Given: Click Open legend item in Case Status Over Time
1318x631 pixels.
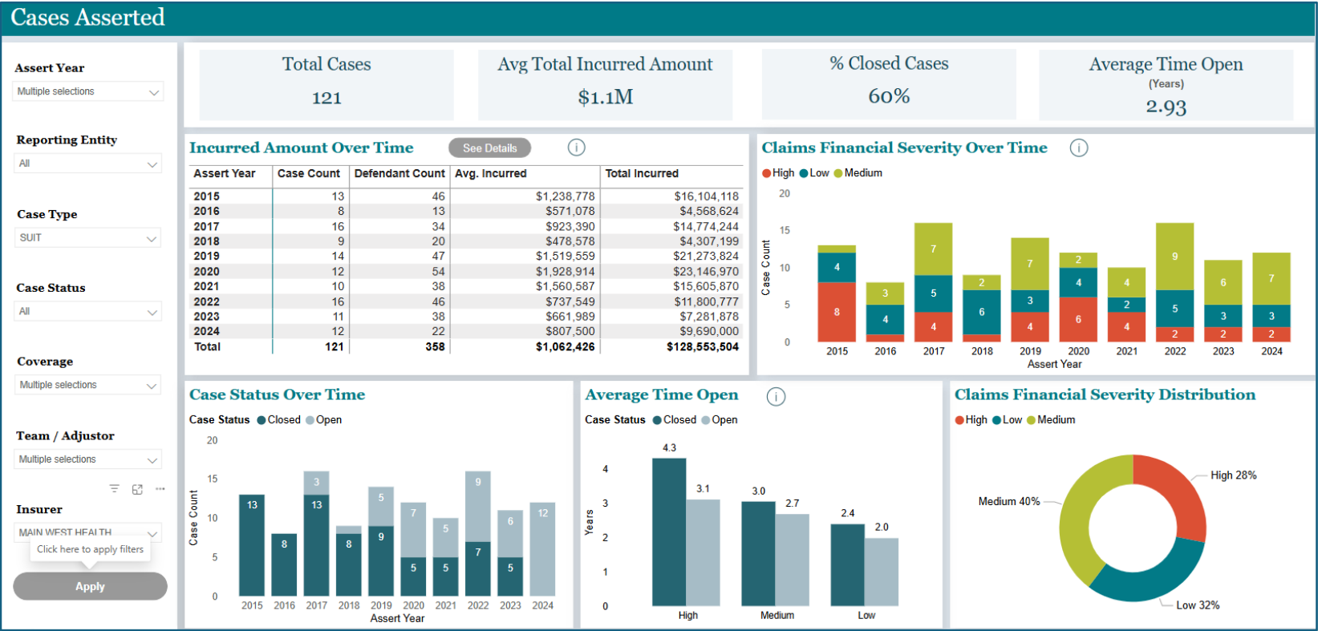Looking at the screenshot, I should 328,420.
